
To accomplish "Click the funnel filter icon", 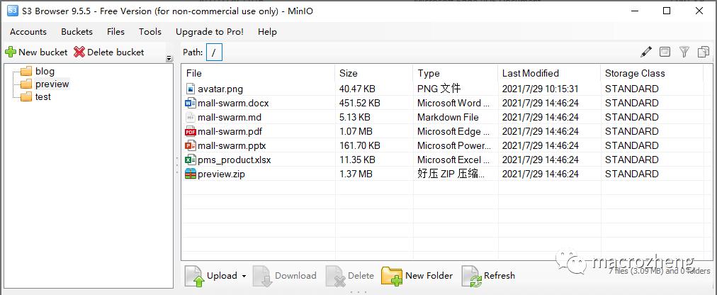I will pyautogui.click(x=684, y=52).
